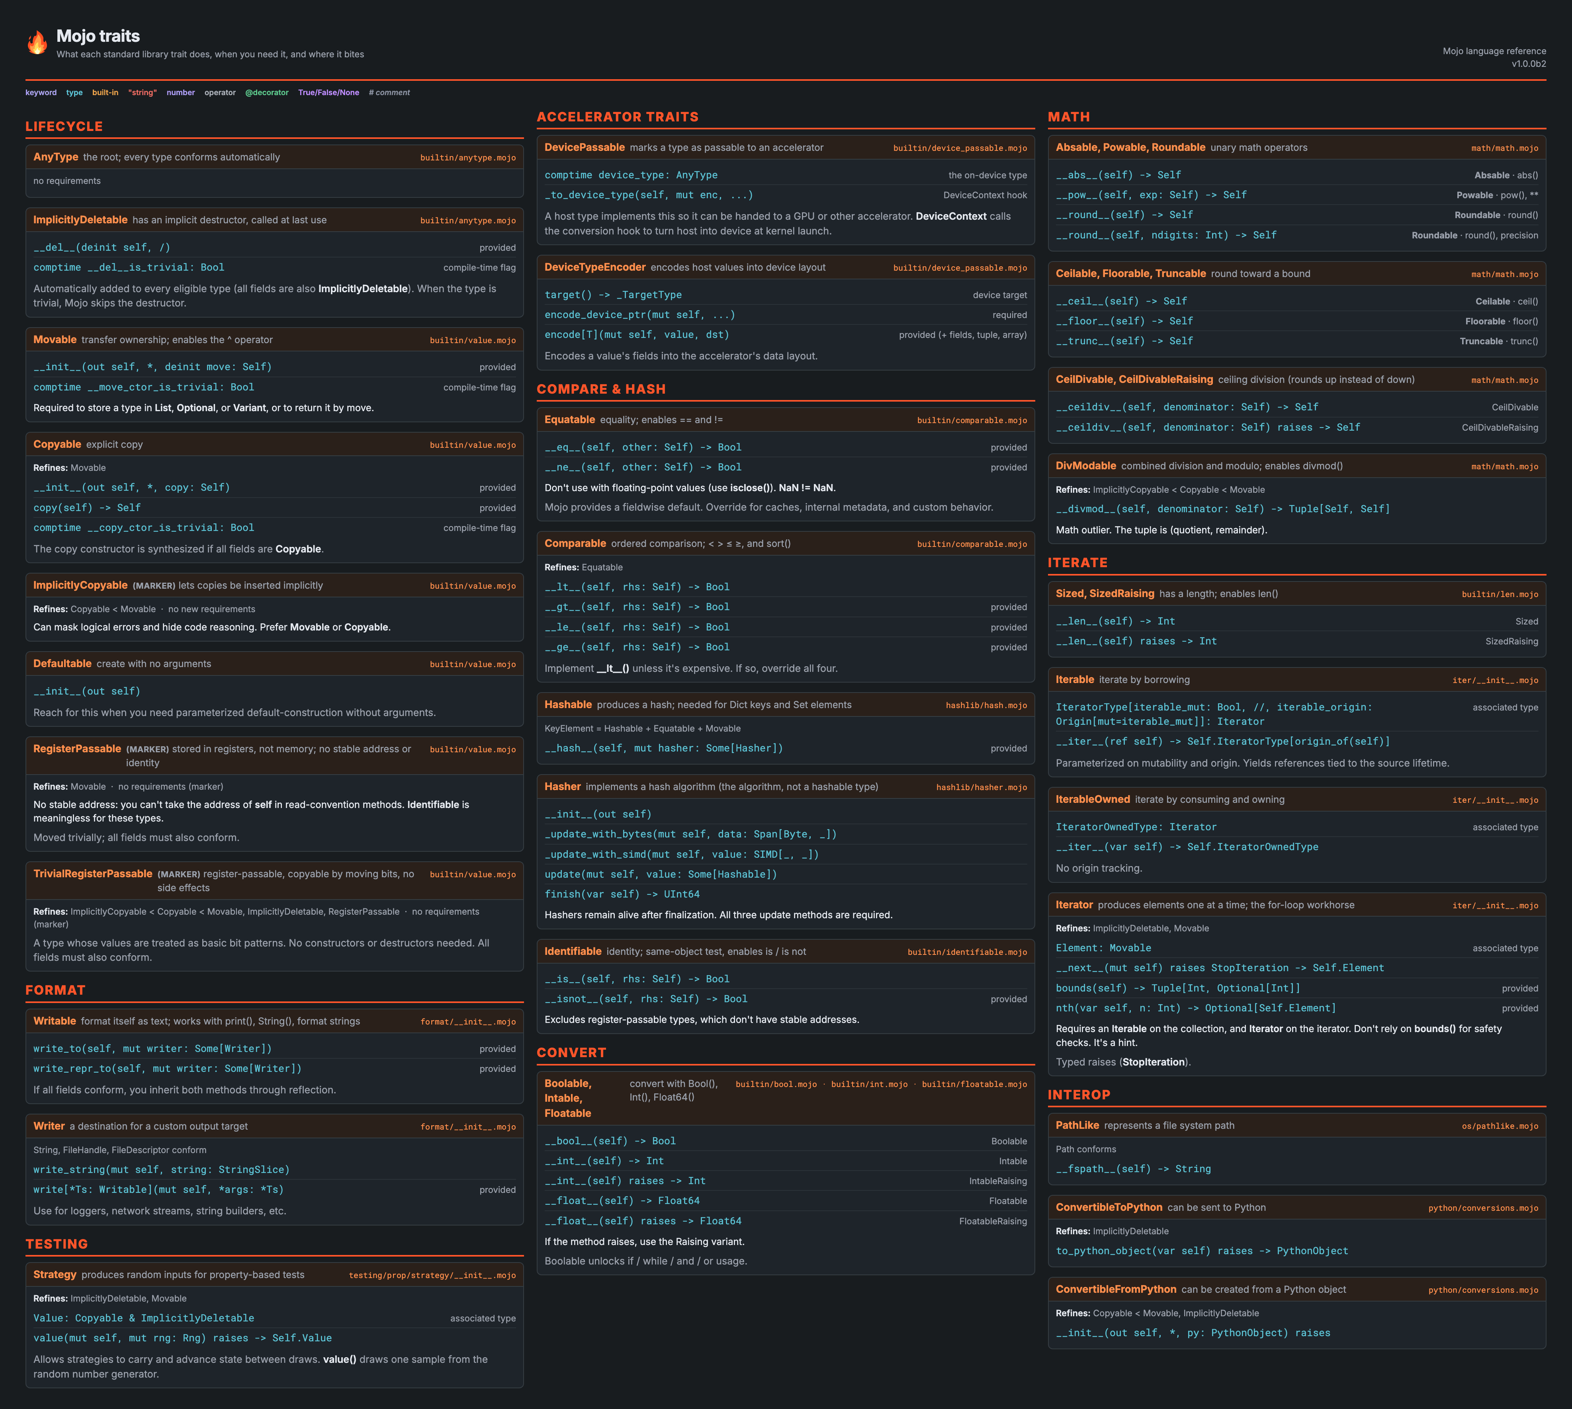
Task: Click the Writer card heading
Action: click(x=49, y=1126)
